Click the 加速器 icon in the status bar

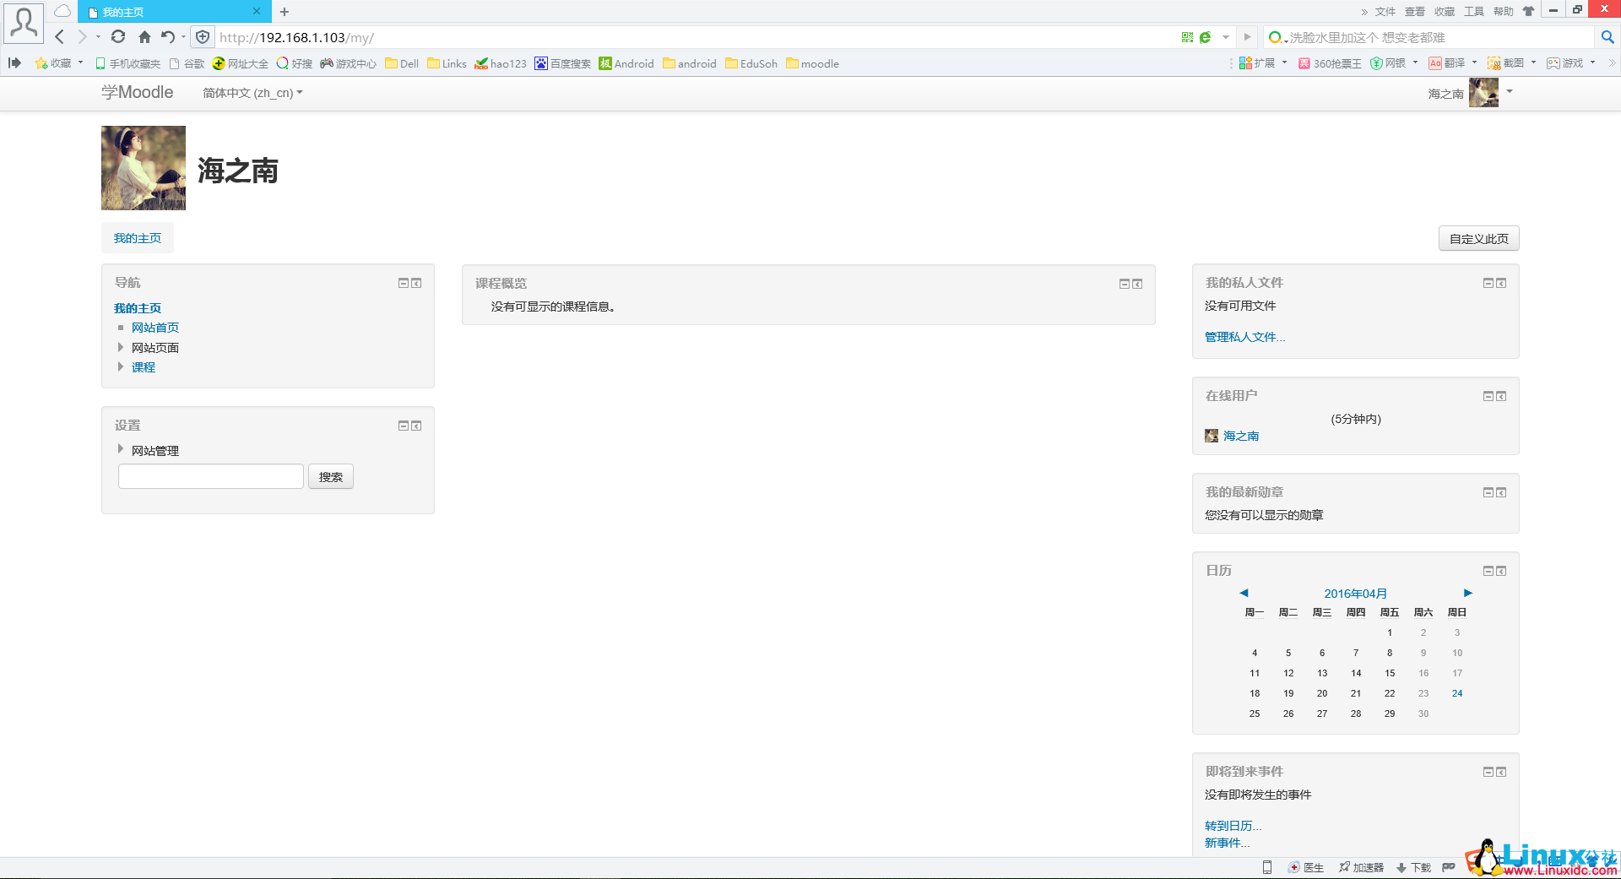1342,867
